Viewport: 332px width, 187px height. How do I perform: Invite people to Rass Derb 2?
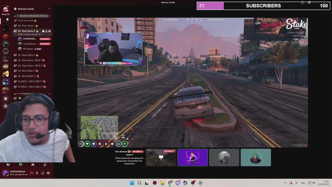click(46, 31)
